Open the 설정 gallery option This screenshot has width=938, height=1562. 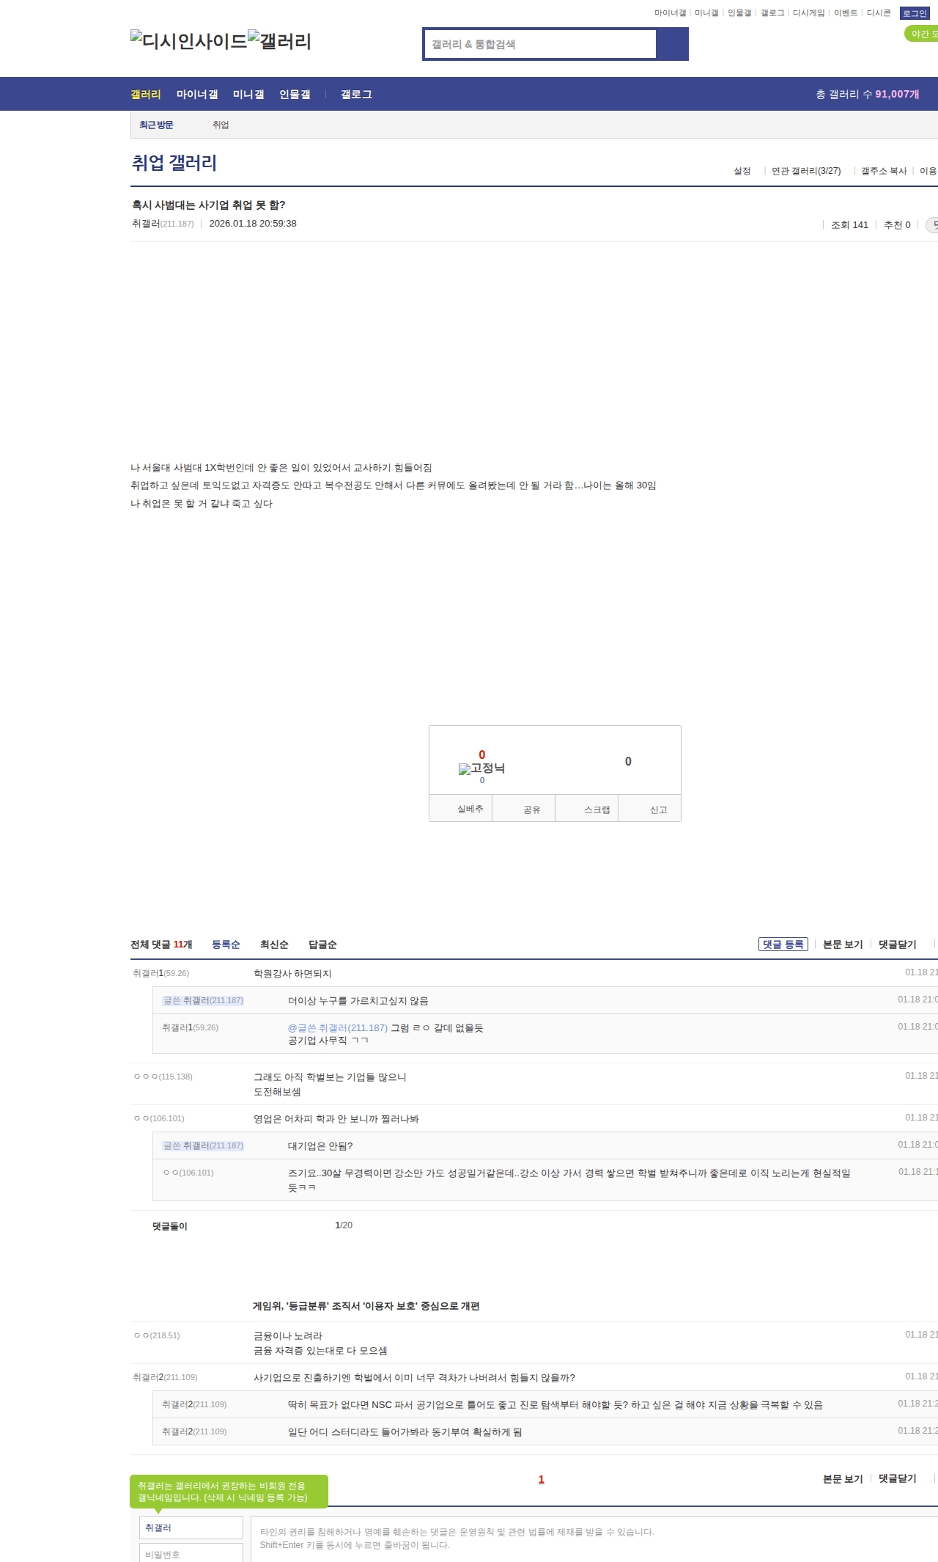pos(742,171)
